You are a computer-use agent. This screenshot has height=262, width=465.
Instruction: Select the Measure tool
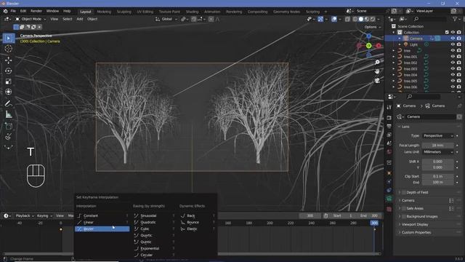click(8, 114)
